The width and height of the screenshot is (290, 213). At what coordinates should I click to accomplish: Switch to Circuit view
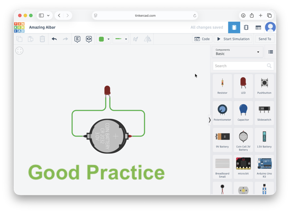point(234,28)
